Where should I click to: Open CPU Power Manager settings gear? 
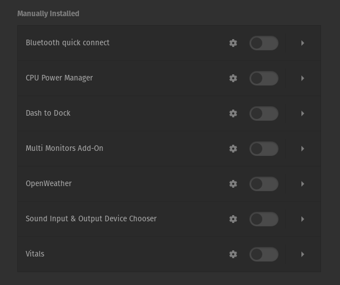click(x=233, y=78)
